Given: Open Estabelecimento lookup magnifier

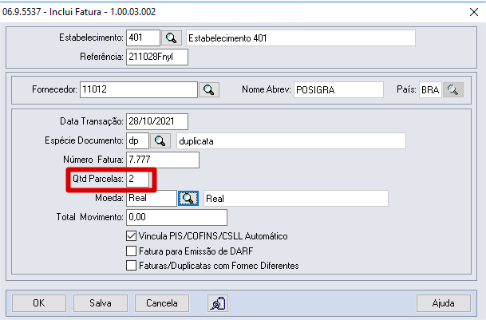Looking at the screenshot, I should pyautogui.click(x=172, y=38).
